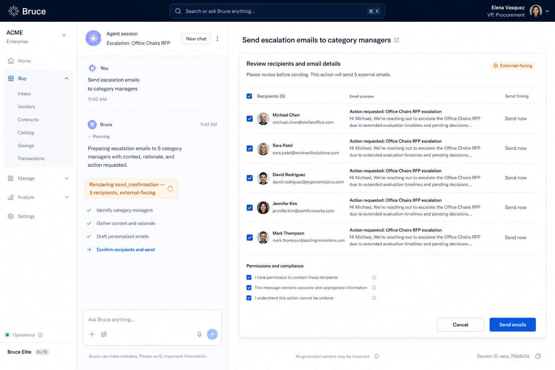Cancel the email confirmation
555x370 pixels.
click(460, 324)
